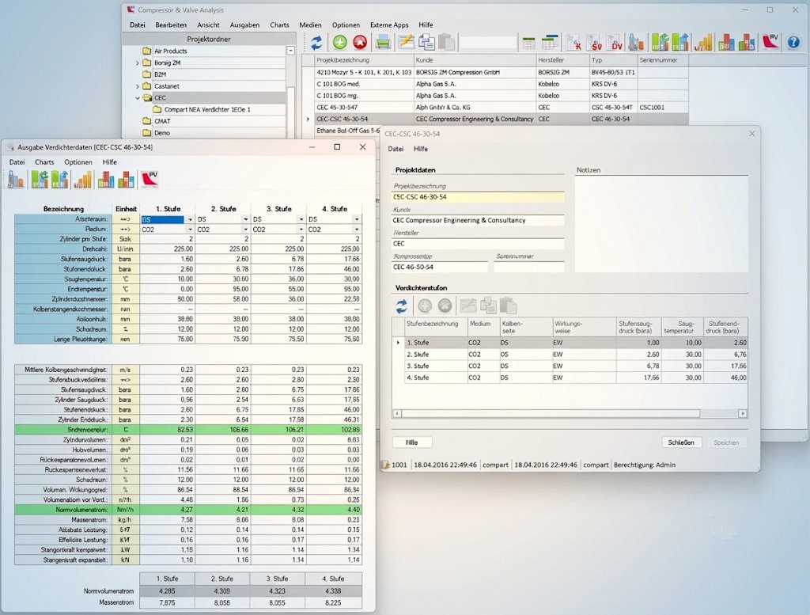
Task: Click the blue help question mark icon
Action: (x=793, y=43)
